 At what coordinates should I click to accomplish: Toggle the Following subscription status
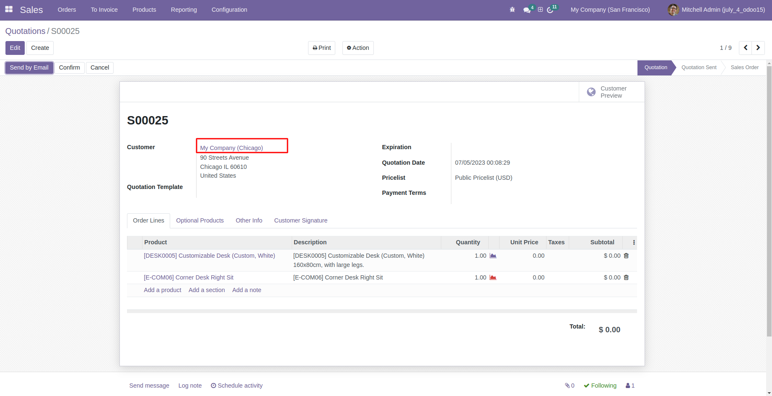(x=600, y=386)
